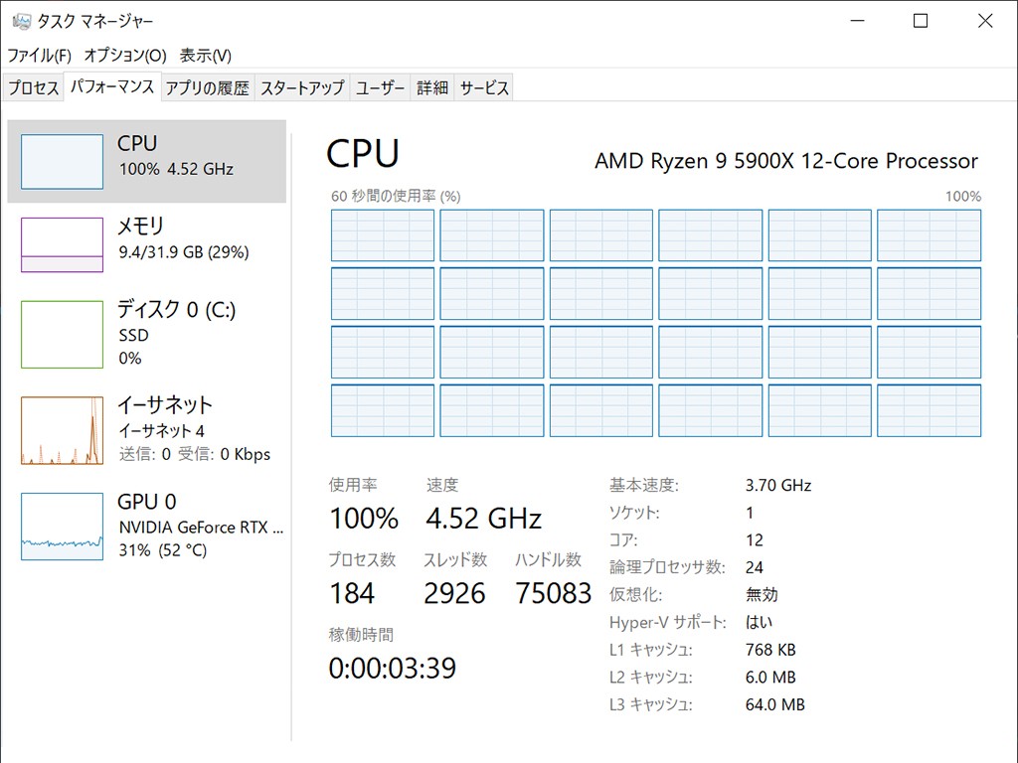Switch to the プロセス tab
This screenshot has height=763, width=1018.
[x=34, y=87]
